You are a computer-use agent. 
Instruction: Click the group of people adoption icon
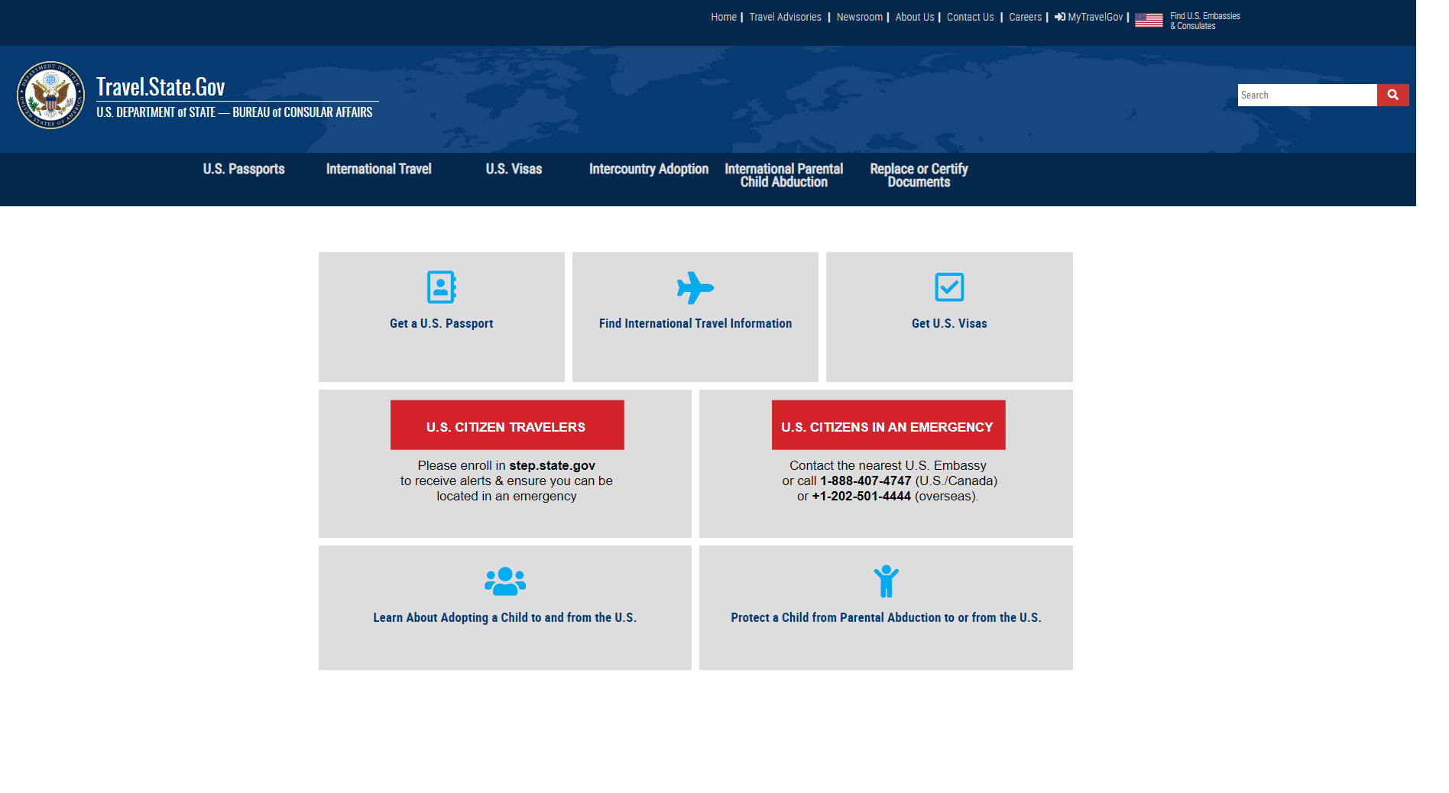pos(505,581)
